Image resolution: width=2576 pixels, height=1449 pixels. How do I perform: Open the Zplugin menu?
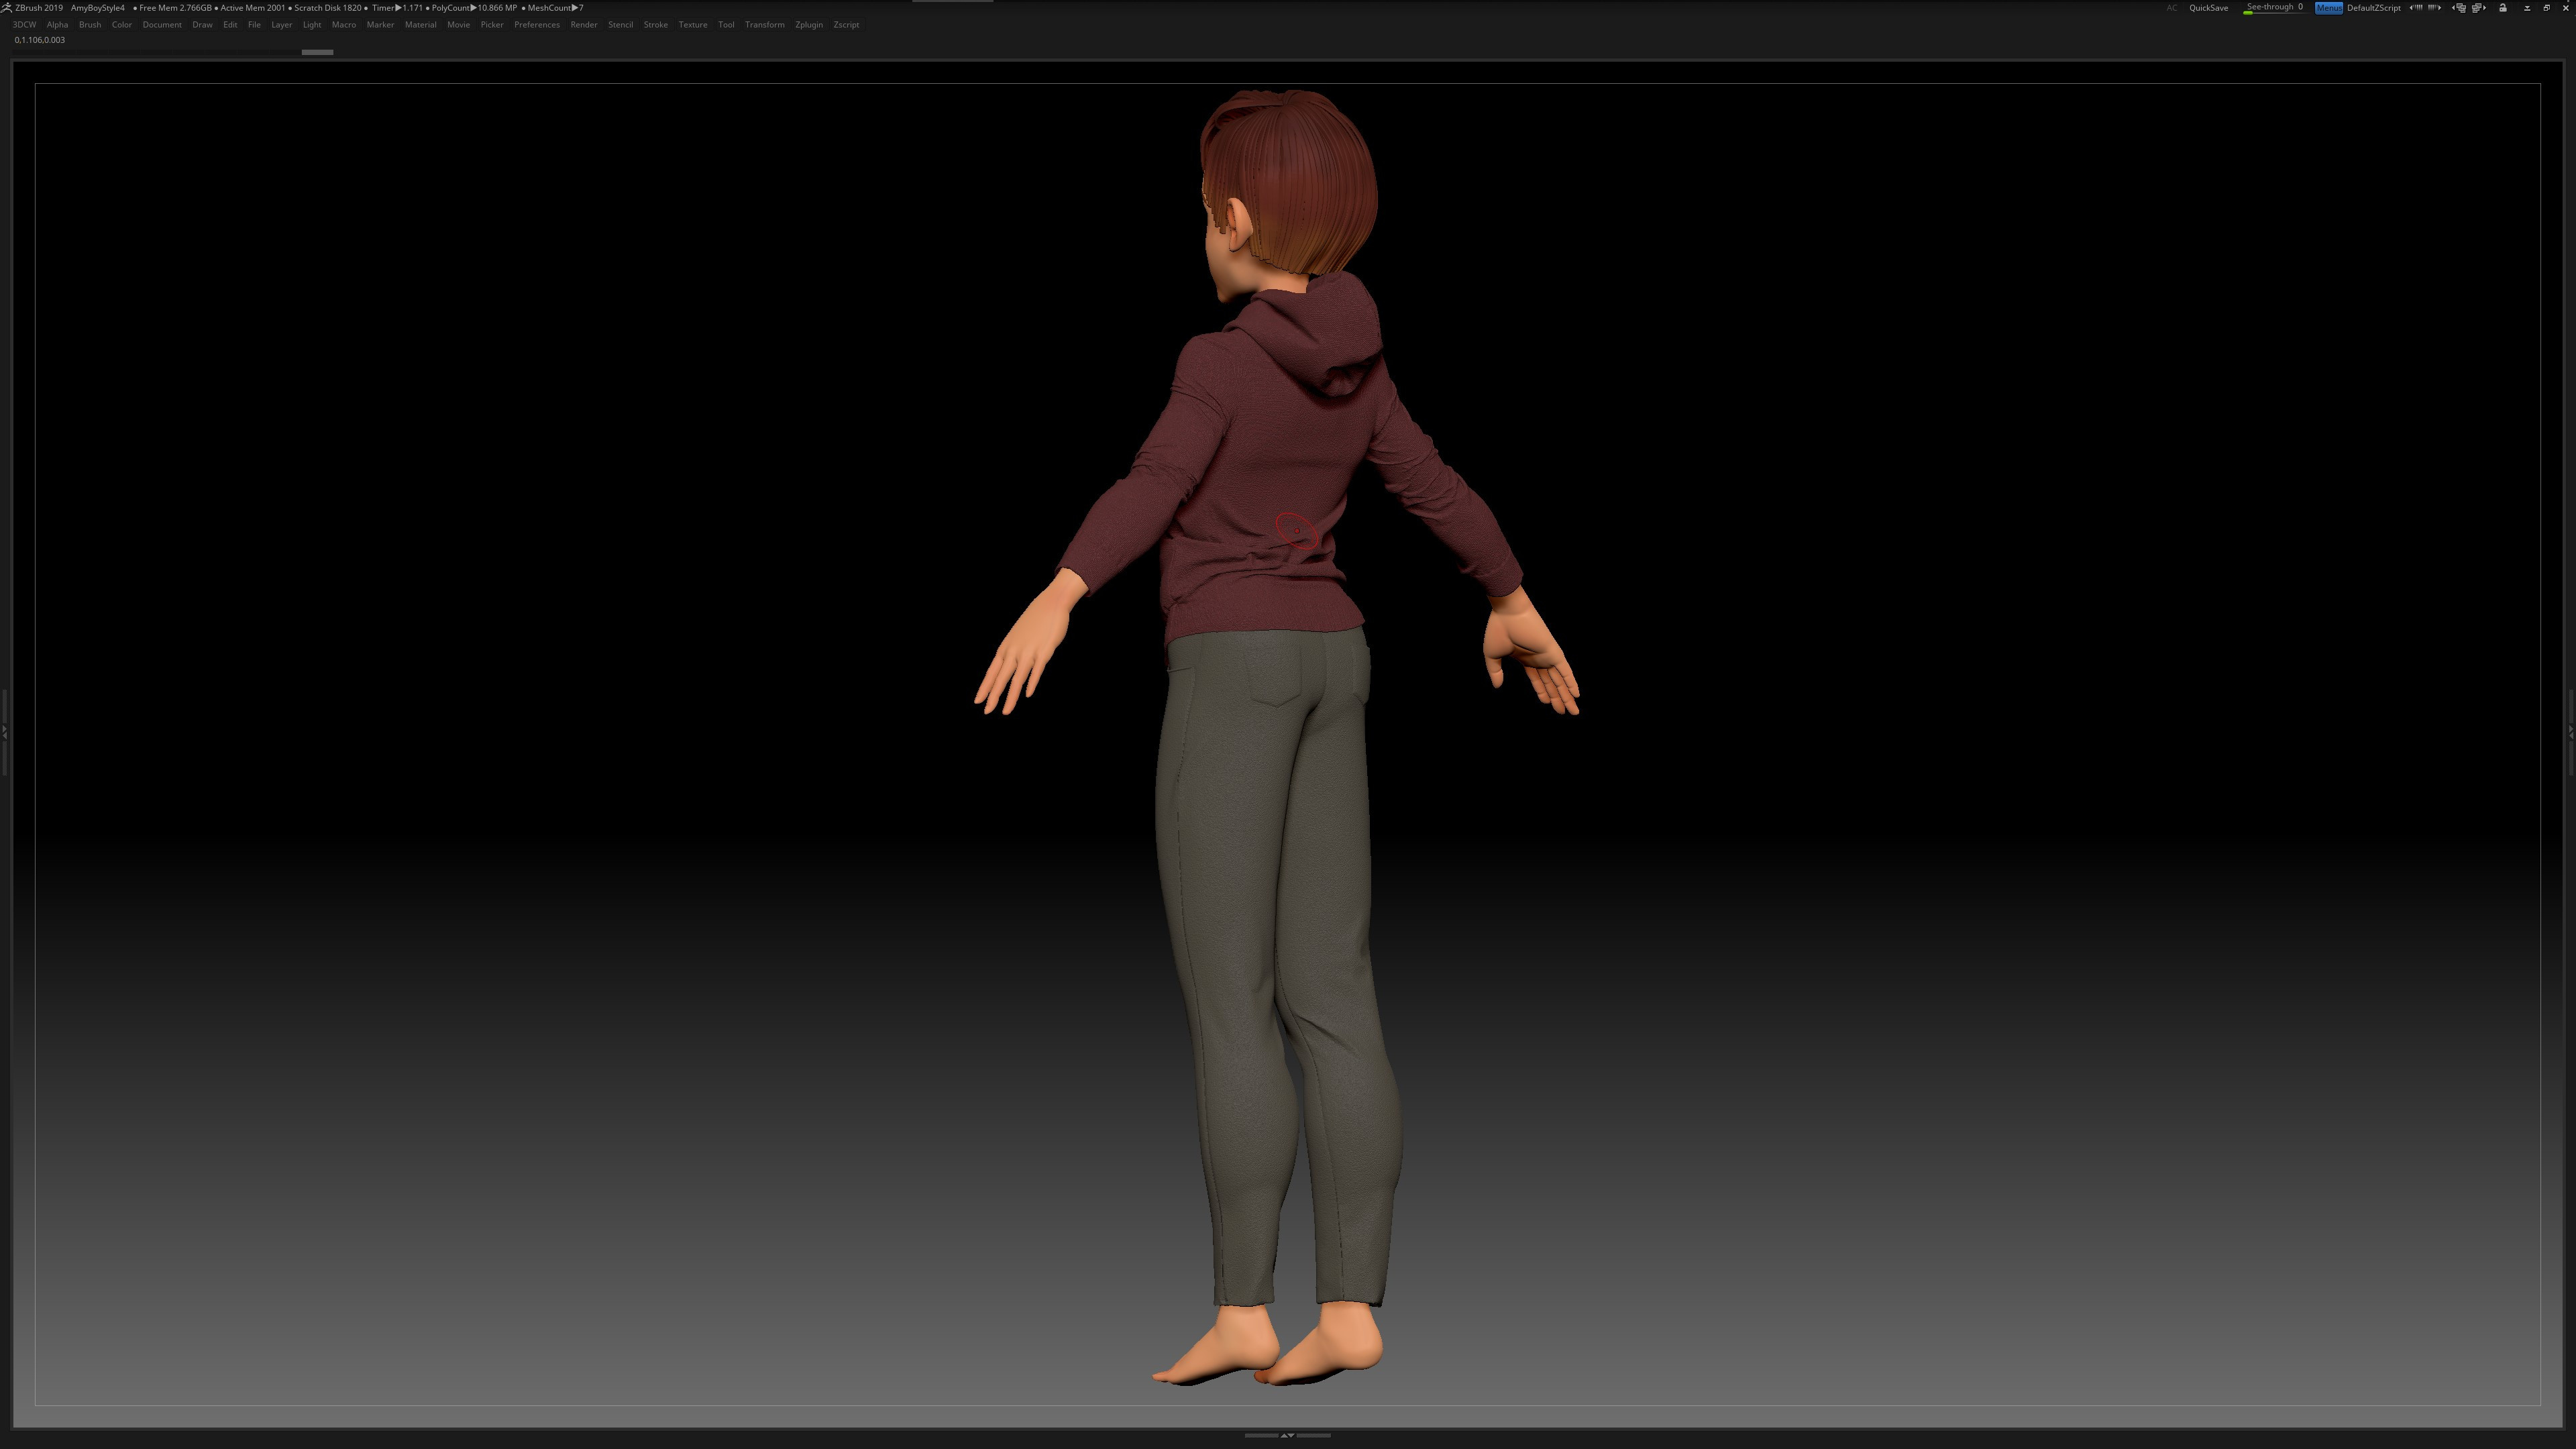tap(809, 25)
